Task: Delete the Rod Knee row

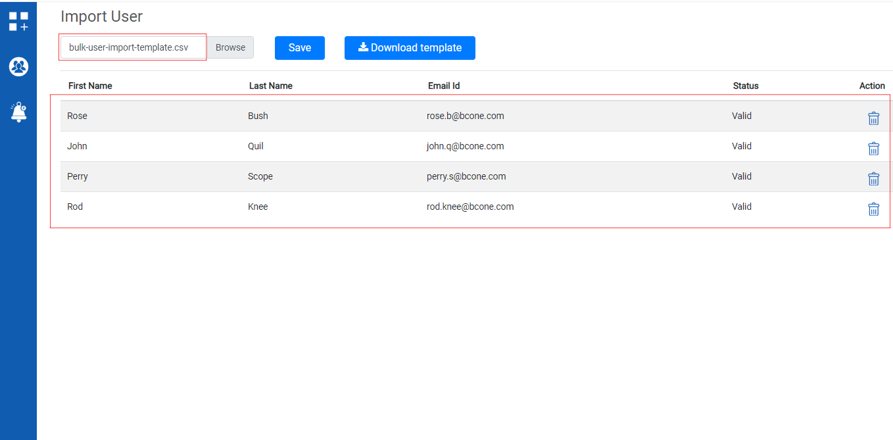Action: (873, 209)
